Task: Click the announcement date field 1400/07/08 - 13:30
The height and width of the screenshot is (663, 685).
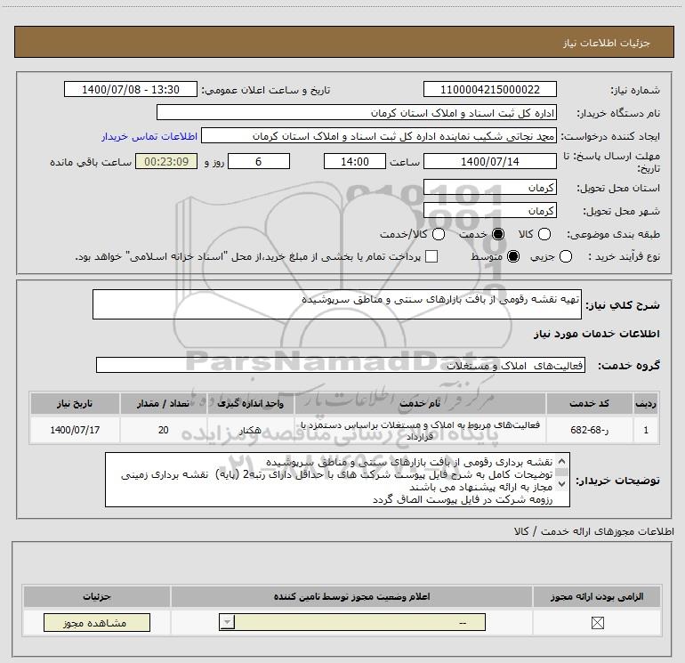Action: (131, 90)
